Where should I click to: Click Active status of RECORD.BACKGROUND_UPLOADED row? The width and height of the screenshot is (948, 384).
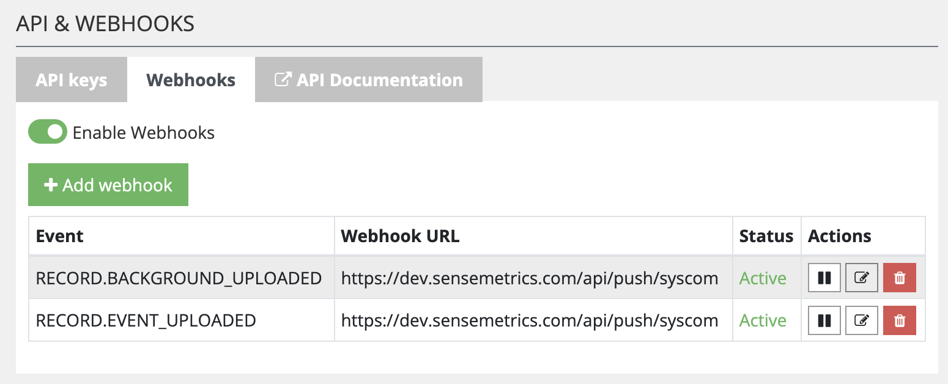point(763,278)
